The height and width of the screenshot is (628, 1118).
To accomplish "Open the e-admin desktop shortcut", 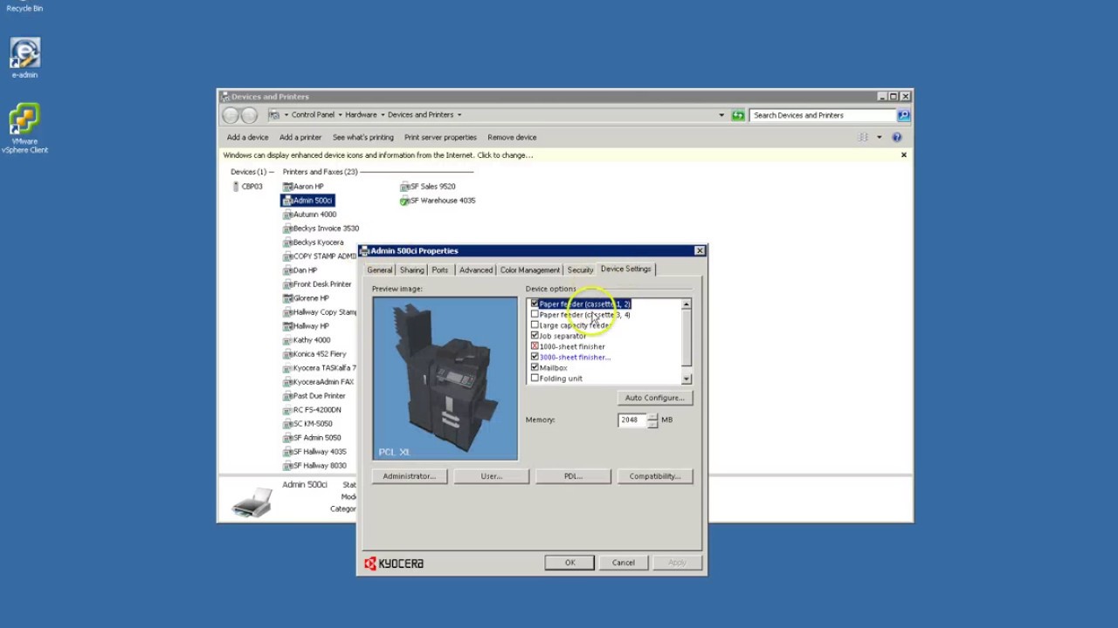I will tap(24, 58).
